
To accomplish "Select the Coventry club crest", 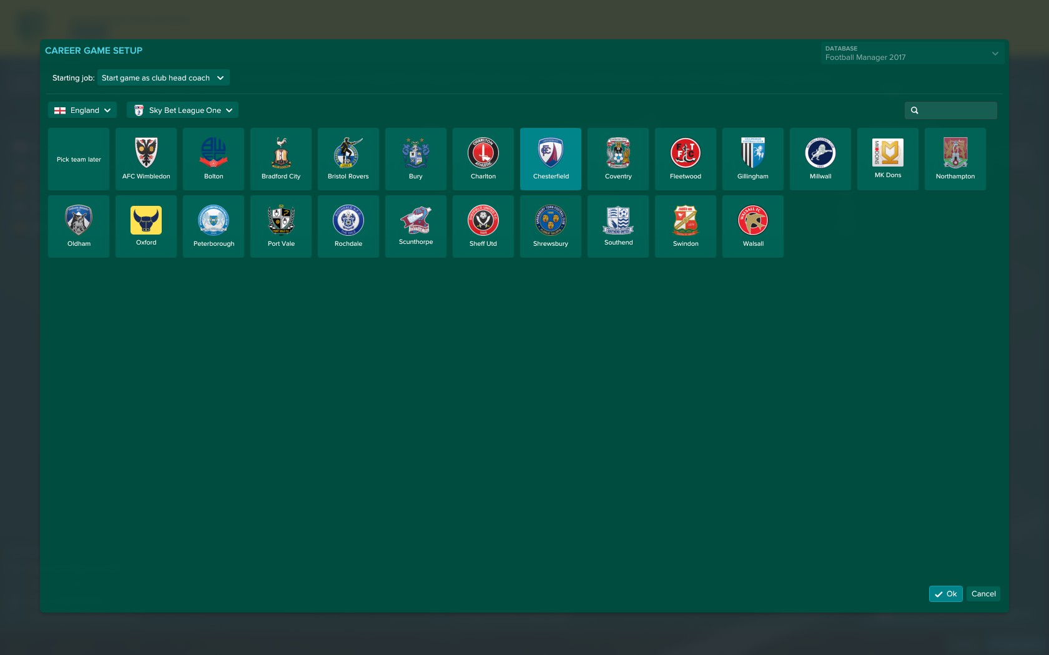I will pos(618,153).
